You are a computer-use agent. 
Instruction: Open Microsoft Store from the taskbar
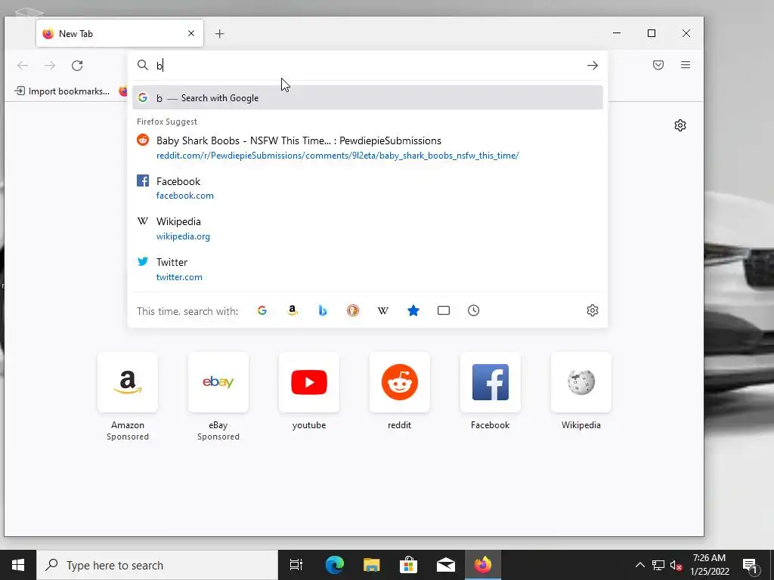pos(408,565)
